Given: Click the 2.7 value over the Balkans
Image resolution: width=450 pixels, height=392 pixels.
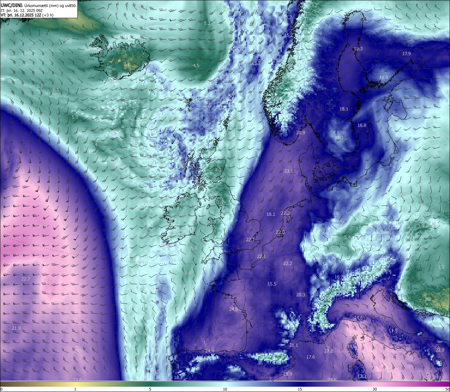Looking at the screenshot, I should coord(428,300).
